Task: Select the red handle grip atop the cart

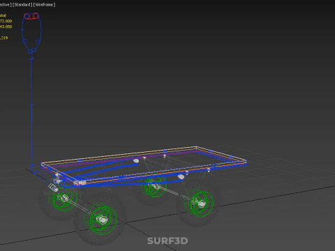Action: click(31, 16)
